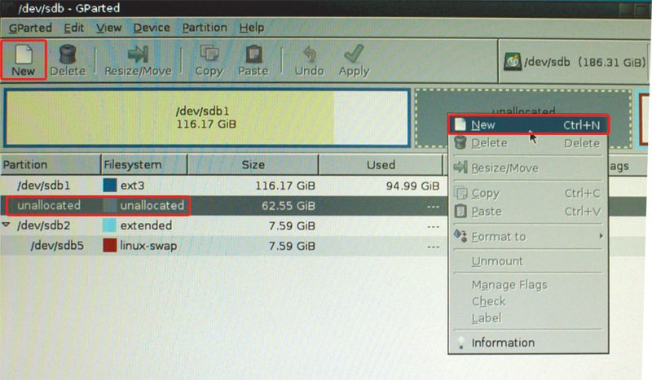Select the /dev/sdb1 graphical partition block
The width and height of the screenshot is (652, 380).
(207, 118)
